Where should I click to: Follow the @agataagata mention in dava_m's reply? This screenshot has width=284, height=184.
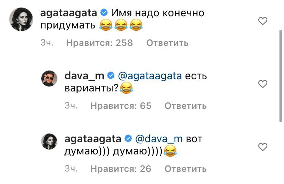(x=150, y=76)
